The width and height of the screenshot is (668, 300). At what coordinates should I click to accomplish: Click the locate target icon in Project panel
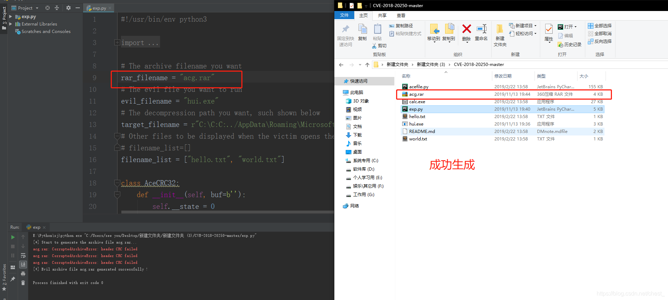click(x=48, y=8)
